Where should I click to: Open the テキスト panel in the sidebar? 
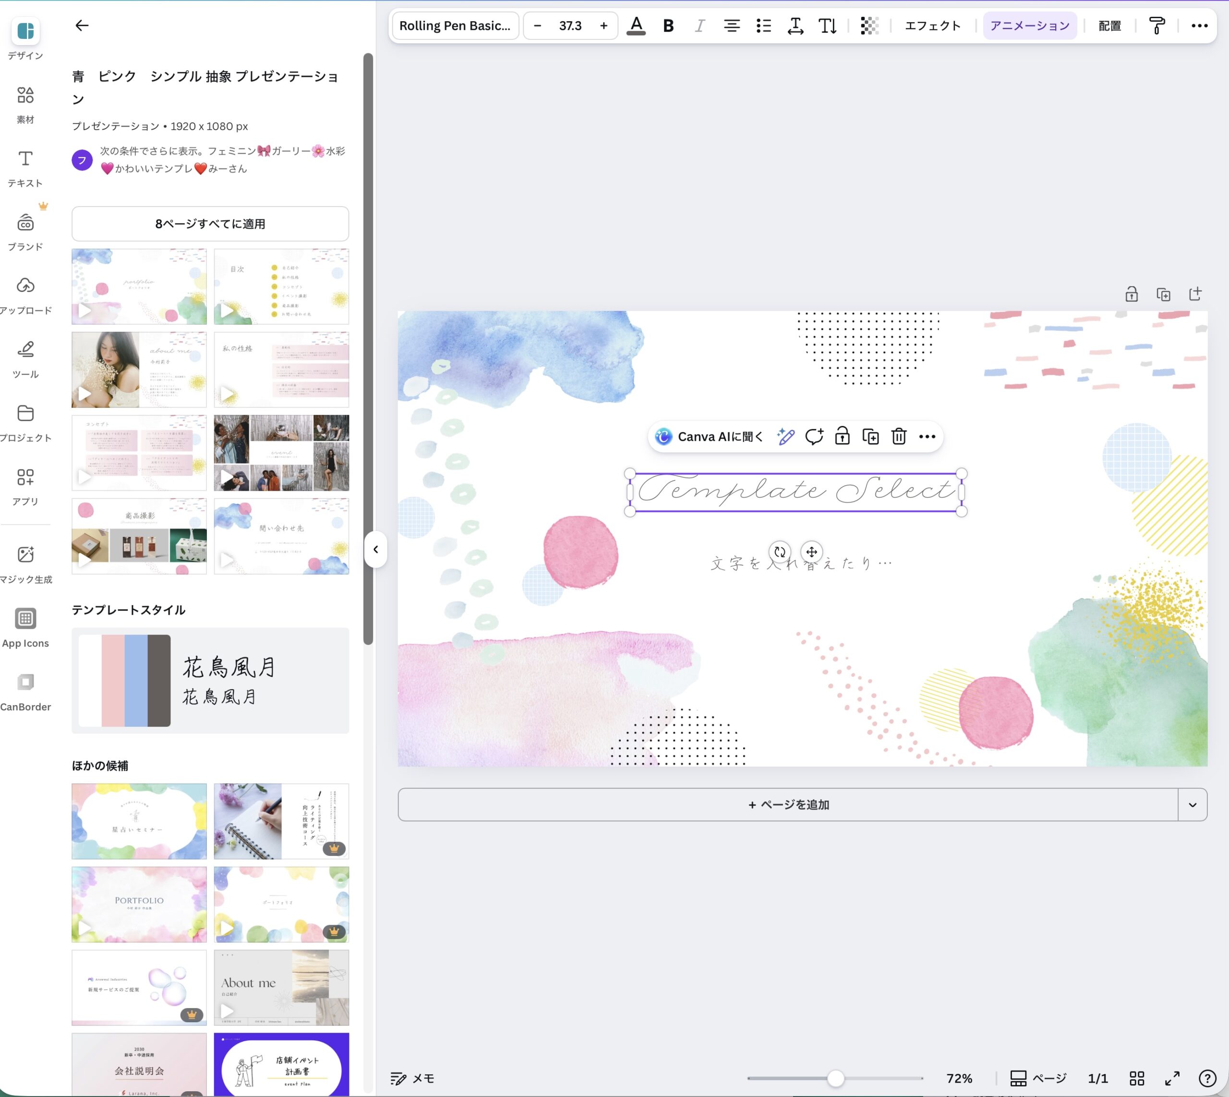point(24,166)
